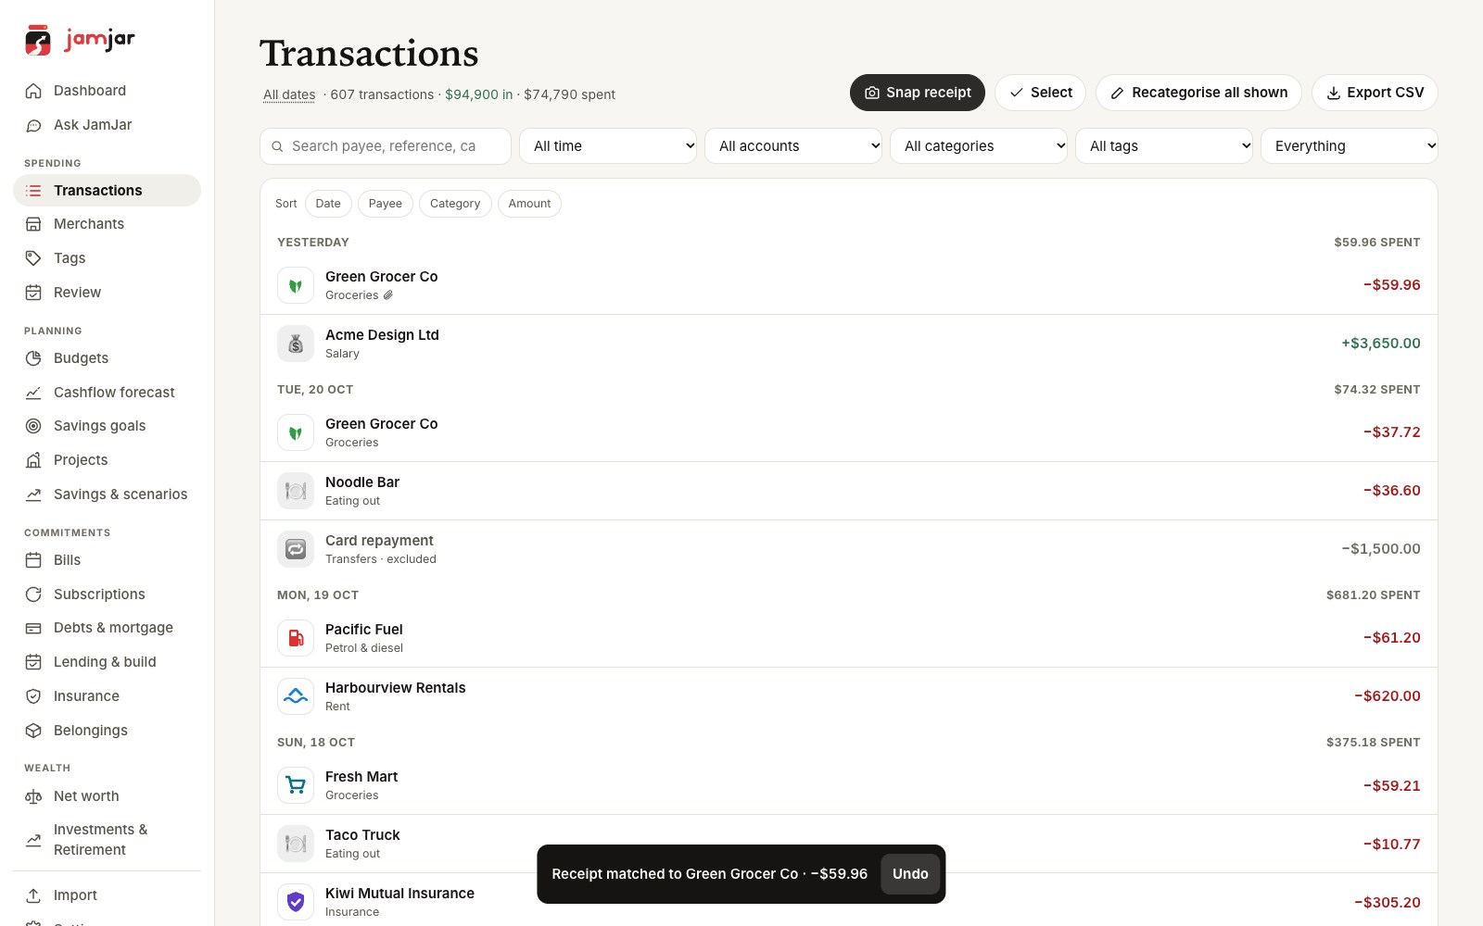Click Kiwi Mutual Insurance shield icon
This screenshot has width=1483, height=926.
click(296, 902)
